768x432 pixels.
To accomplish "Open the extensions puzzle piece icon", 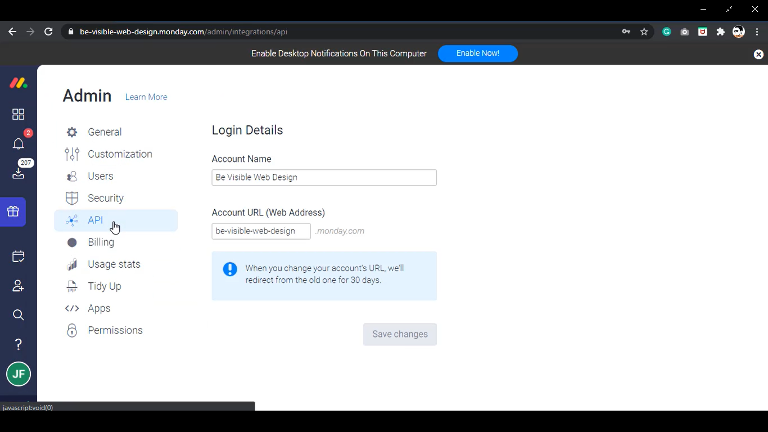I will tap(721, 32).
